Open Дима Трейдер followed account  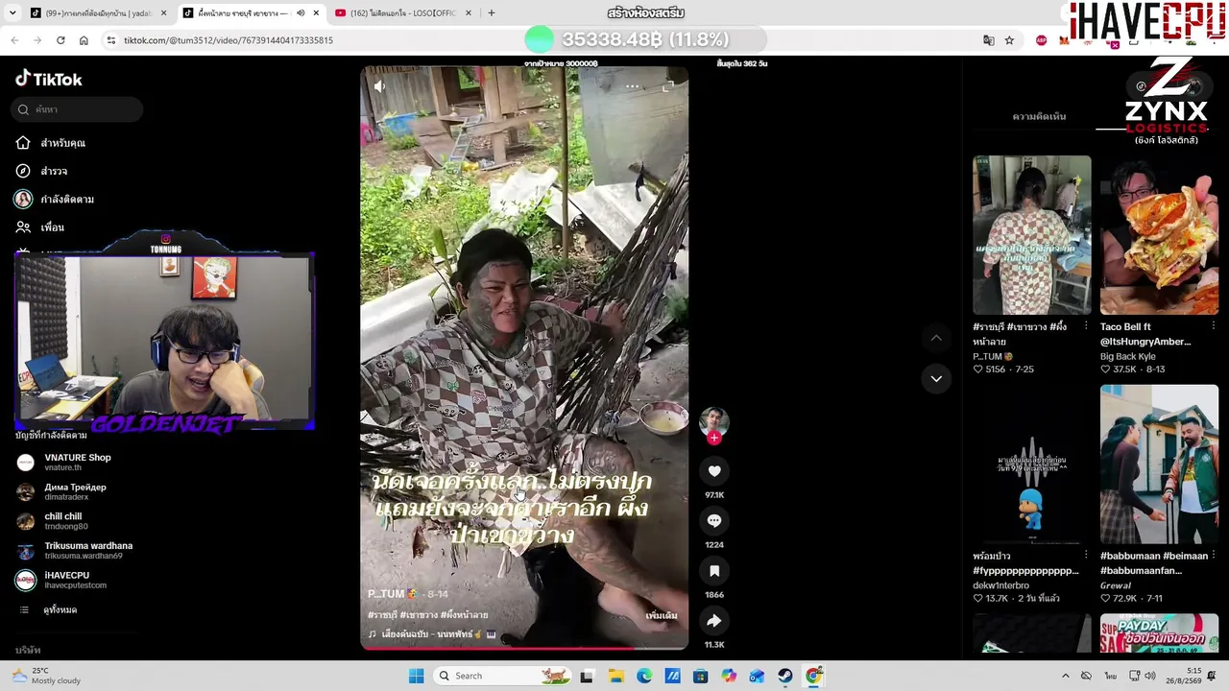pyautogui.click(x=61, y=491)
